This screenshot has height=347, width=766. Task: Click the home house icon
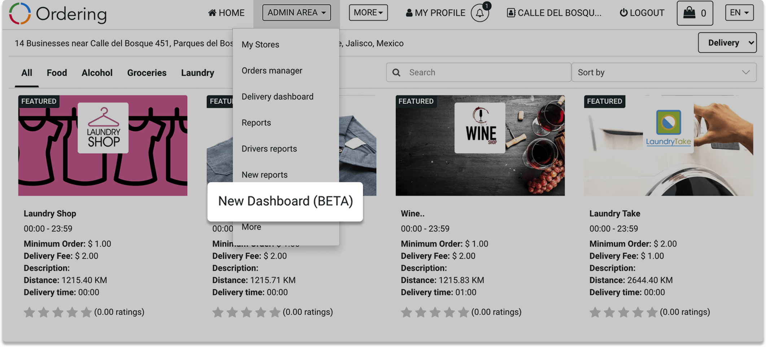point(212,13)
